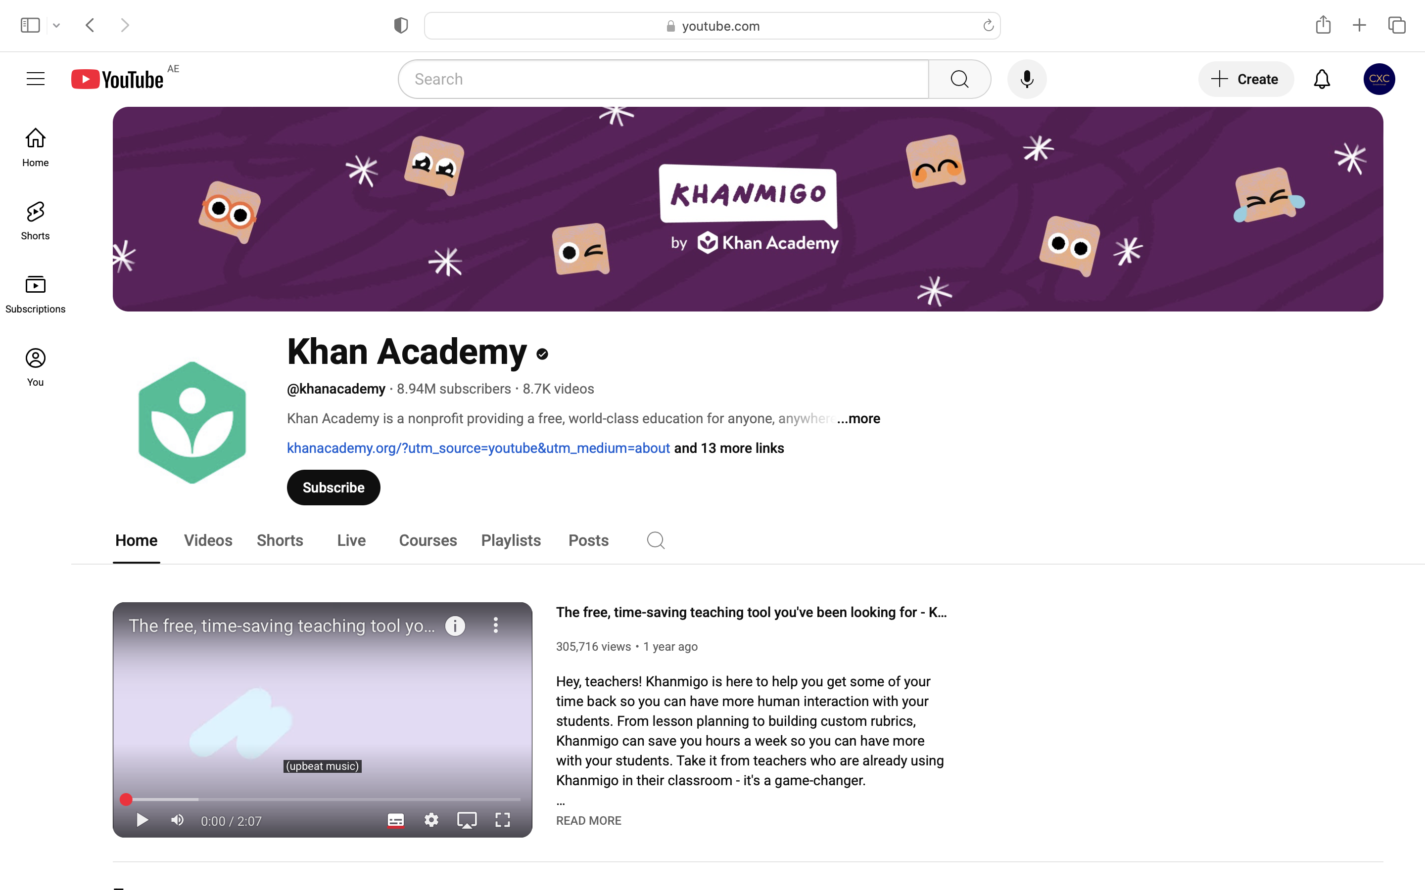Expand video description via READ MORE
Screen dimensions: 1425x890
588,821
